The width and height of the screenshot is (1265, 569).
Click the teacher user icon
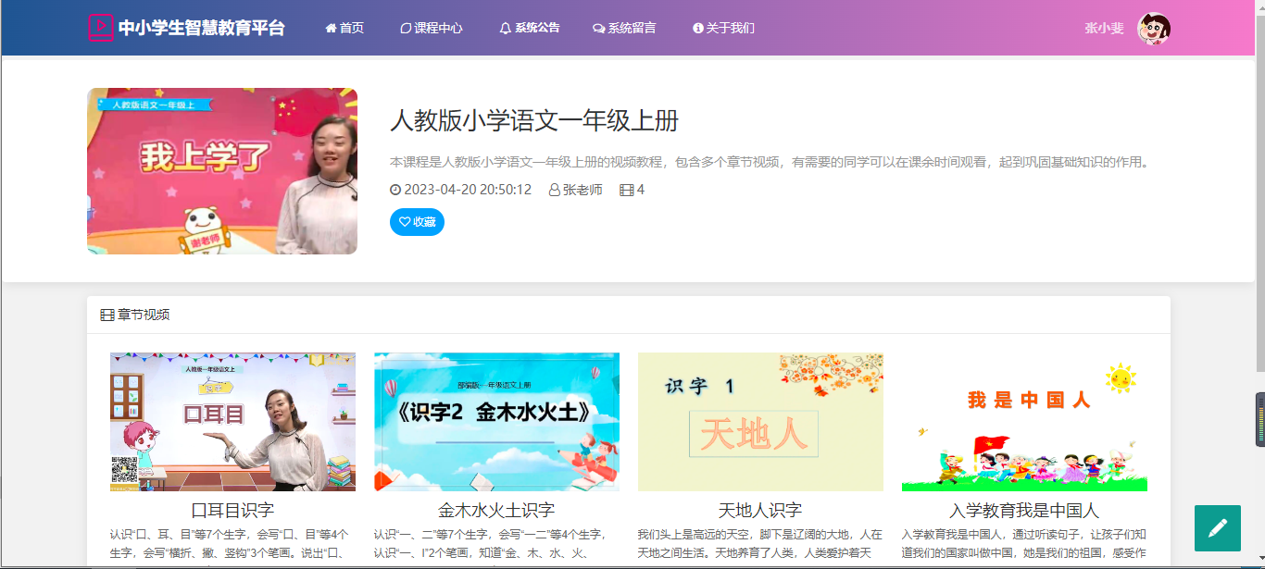click(x=555, y=190)
